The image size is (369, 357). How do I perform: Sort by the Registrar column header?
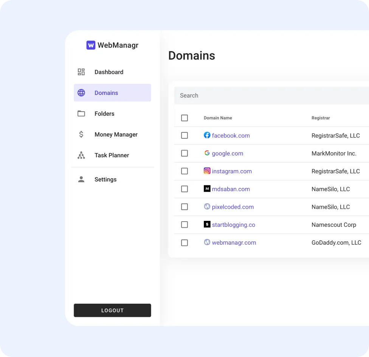click(321, 118)
